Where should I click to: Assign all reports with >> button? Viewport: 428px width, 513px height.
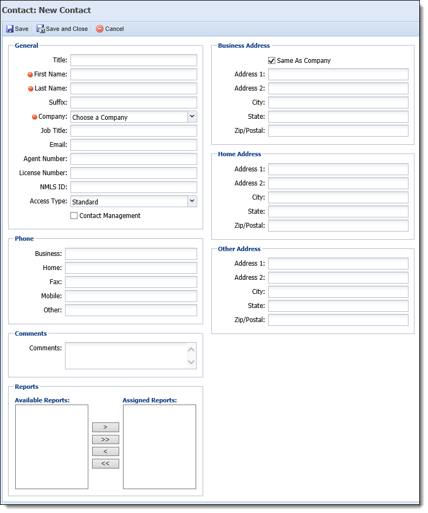(x=106, y=439)
